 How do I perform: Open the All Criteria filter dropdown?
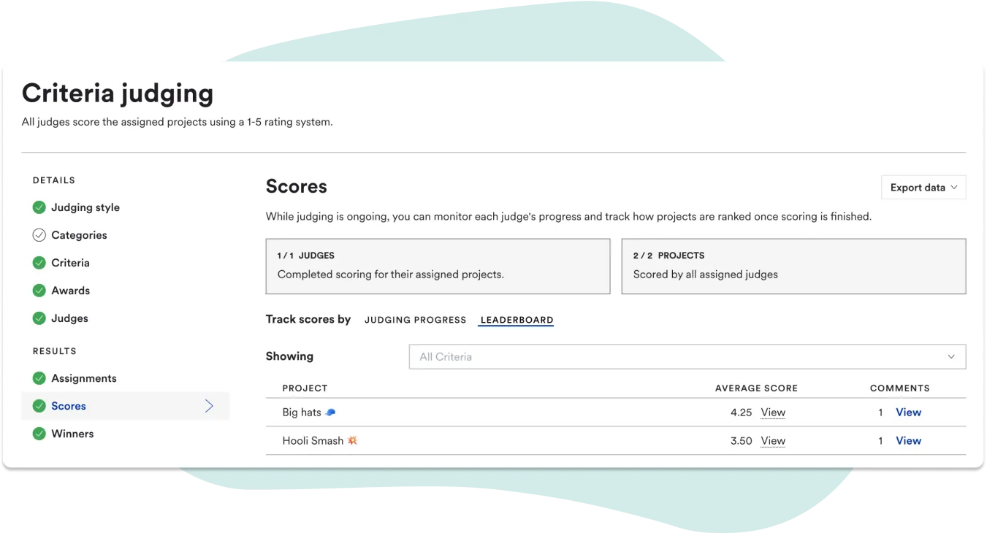point(687,356)
